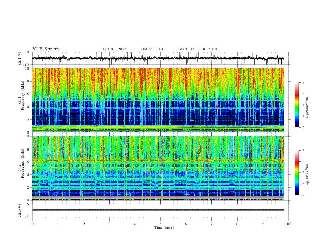Click the "5" tick on the Time axis
The height and width of the screenshot is (251, 325).
tap(160, 224)
